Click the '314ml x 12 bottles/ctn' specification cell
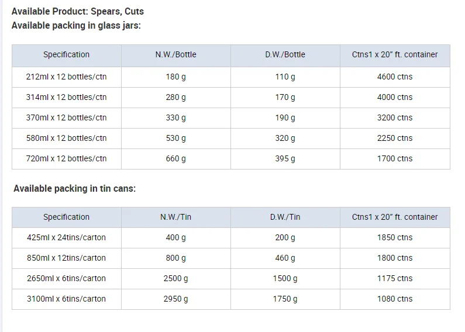465x332 pixels. (66, 97)
